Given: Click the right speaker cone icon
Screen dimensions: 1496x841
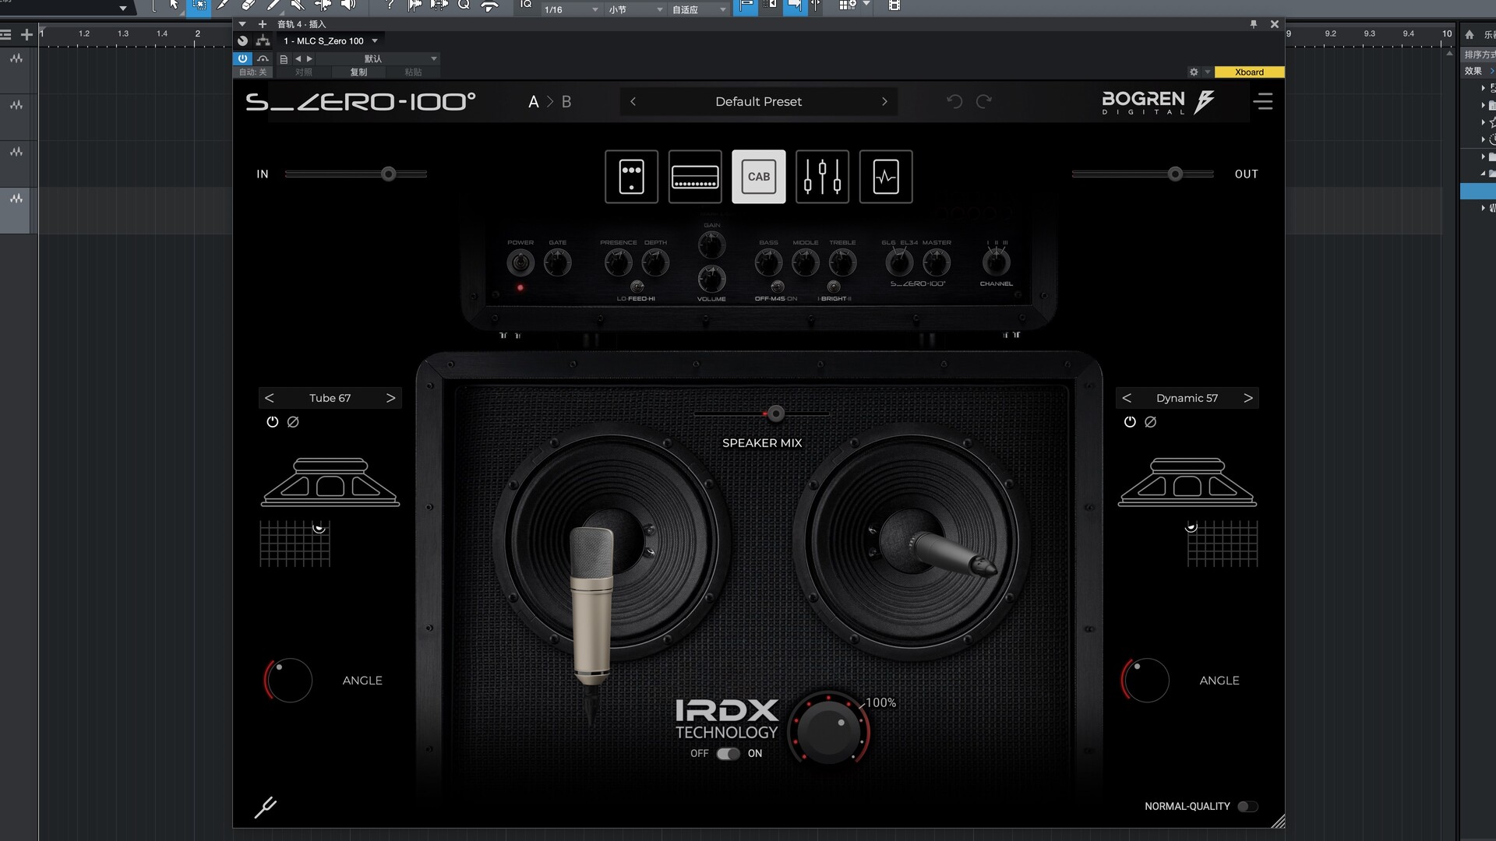Looking at the screenshot, I should 1187,483.
